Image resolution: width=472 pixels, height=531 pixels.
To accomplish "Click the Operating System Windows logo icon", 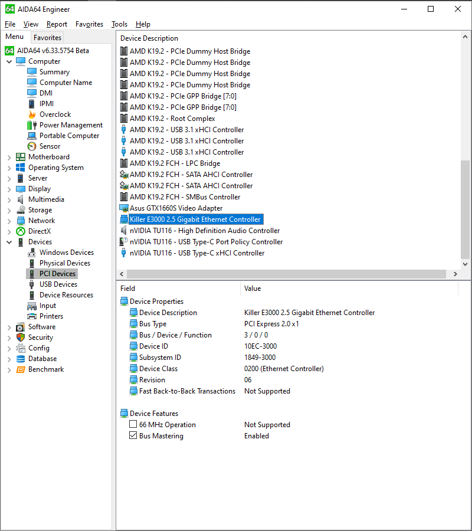I will (x=21, y=168).
